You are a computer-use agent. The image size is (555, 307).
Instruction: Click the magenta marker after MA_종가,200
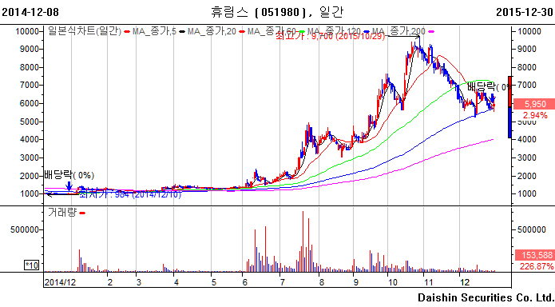[x=430, y=32]
